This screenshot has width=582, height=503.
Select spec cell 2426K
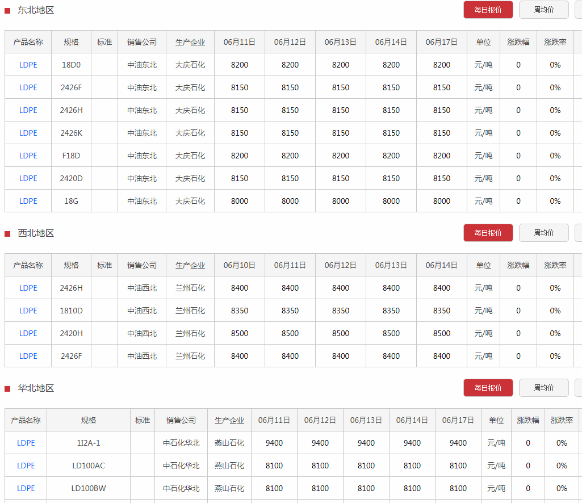tap(72, 133)
